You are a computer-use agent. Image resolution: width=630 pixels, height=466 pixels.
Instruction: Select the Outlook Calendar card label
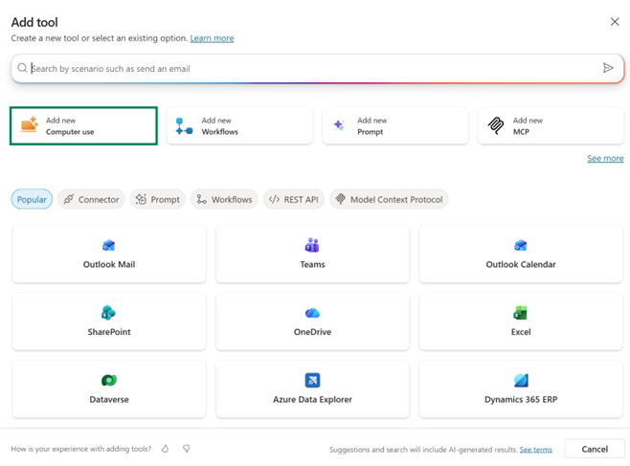tap(521, 264)
